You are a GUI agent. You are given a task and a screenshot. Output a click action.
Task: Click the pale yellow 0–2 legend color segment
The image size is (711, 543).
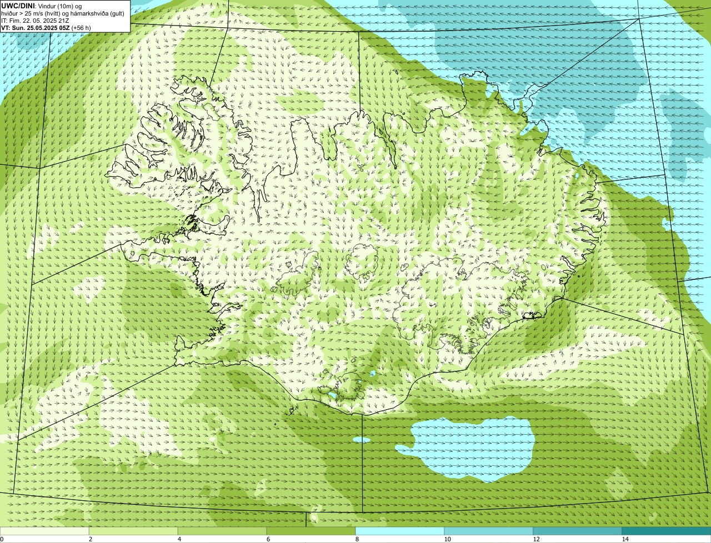click(44, 531)
